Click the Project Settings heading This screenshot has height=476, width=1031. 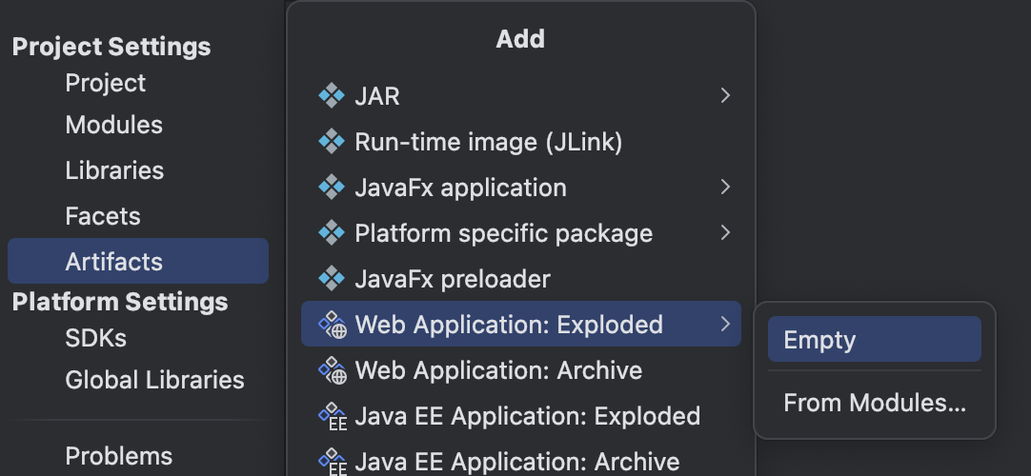point(111,47)
